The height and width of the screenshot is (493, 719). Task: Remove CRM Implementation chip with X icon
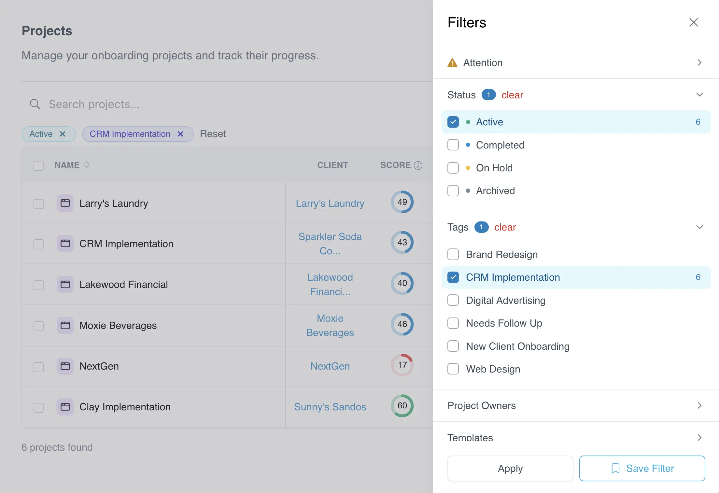pyautogui.click(x=180, y=134)
